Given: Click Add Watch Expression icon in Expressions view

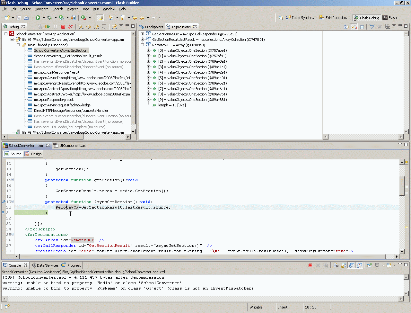Looking at the screenshot, I should coord(372,27).
